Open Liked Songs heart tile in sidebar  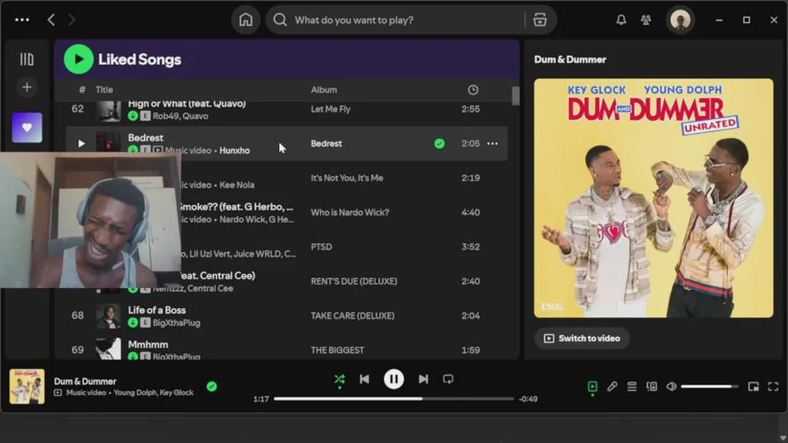[x=27, y=127]
